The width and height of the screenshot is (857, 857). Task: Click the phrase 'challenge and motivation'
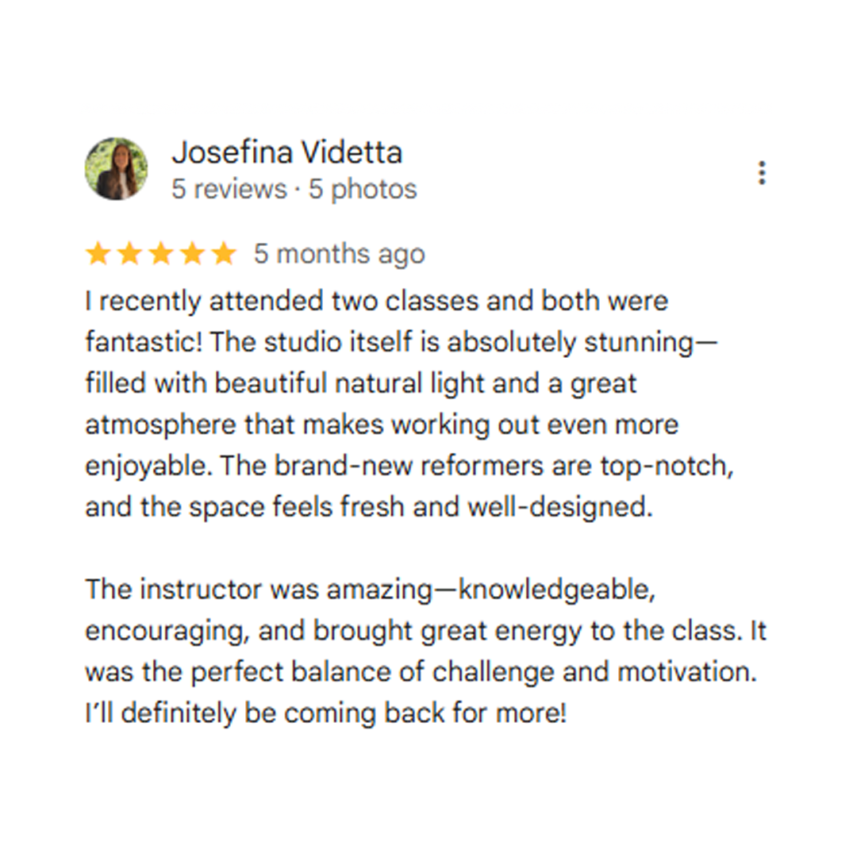[x=594, y=672]
